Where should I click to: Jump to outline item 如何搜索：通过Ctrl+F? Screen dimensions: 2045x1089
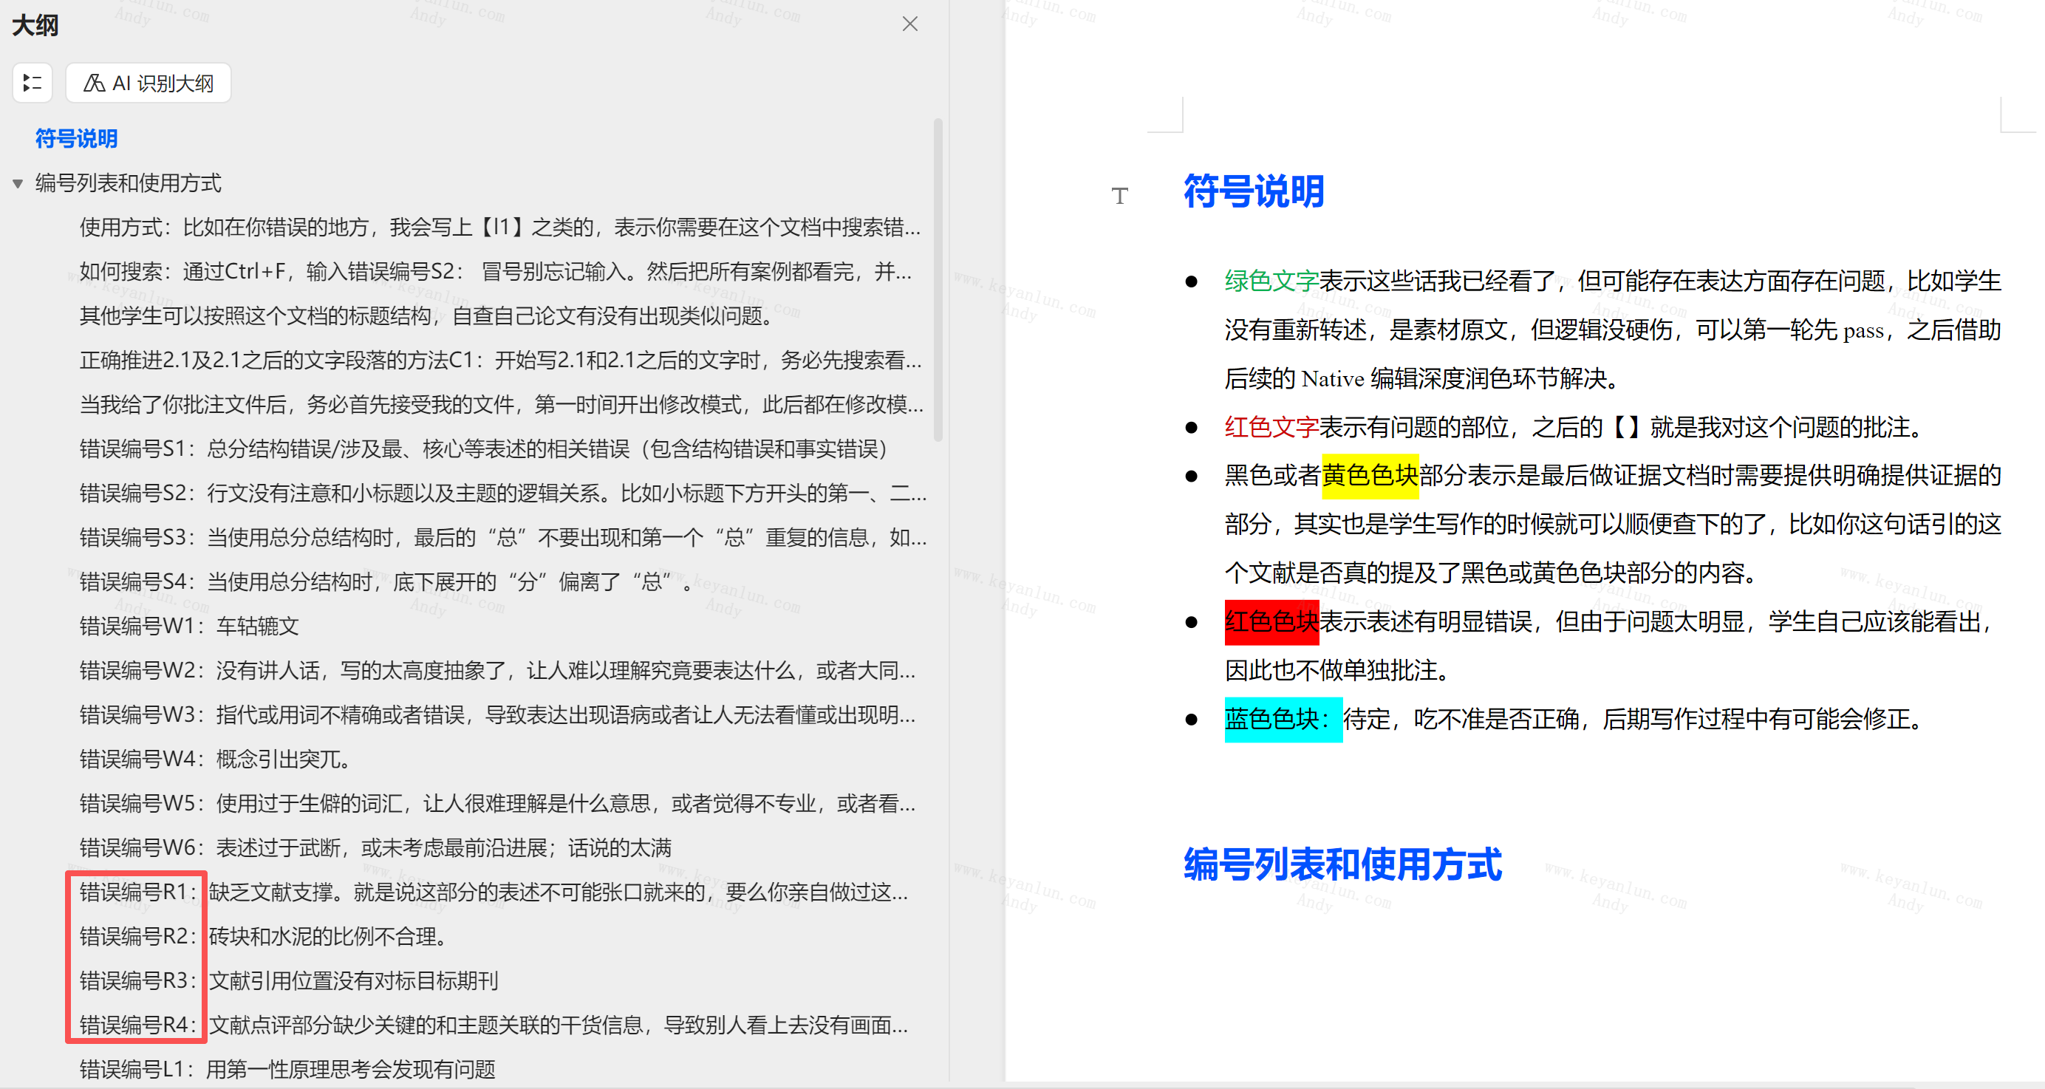tap(496, 272)
